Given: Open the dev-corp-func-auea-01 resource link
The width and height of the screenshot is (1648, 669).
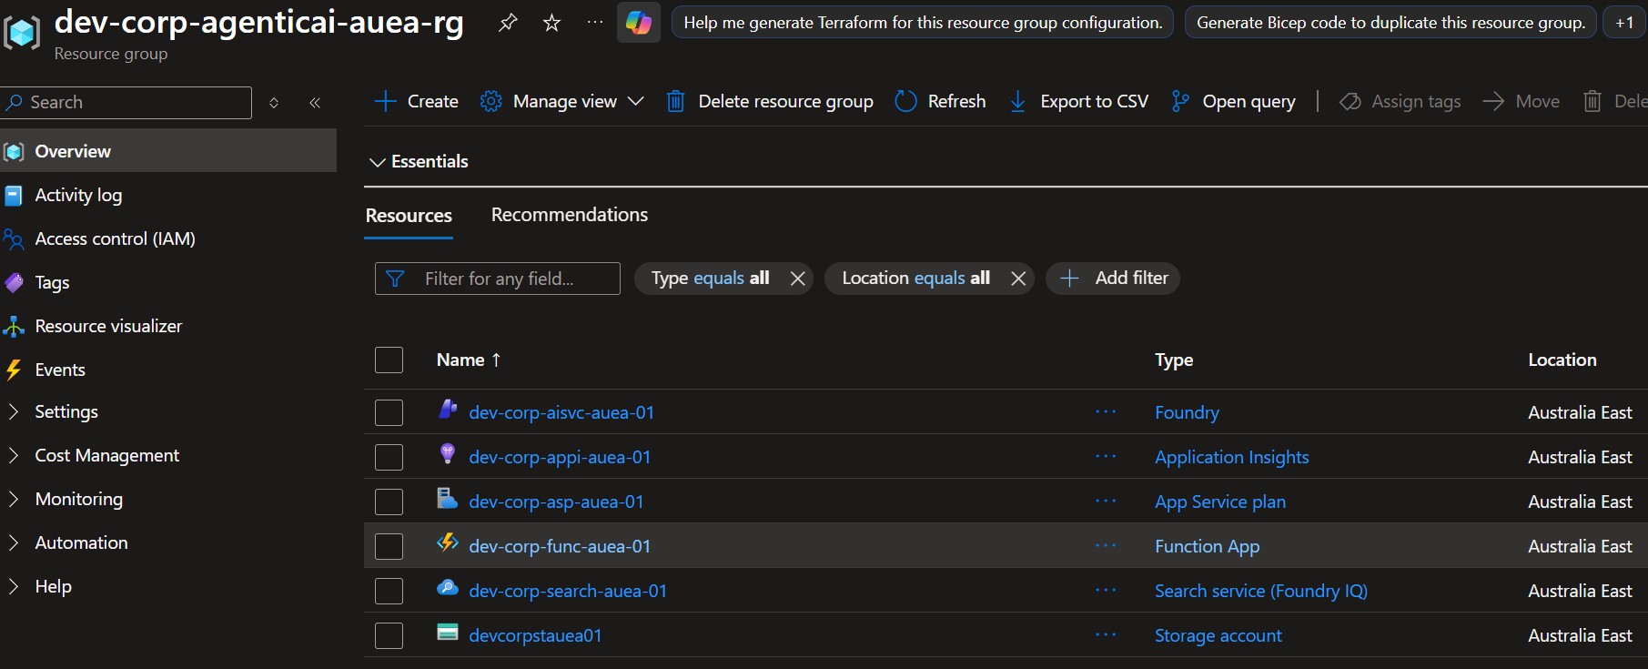Looking at the screenshot, I should (x=560, y=546).
